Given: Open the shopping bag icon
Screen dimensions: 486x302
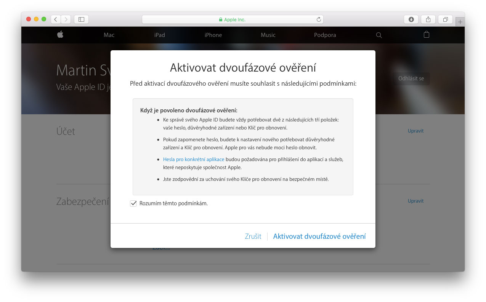Looking at the screenshot, I should point(427,35).
